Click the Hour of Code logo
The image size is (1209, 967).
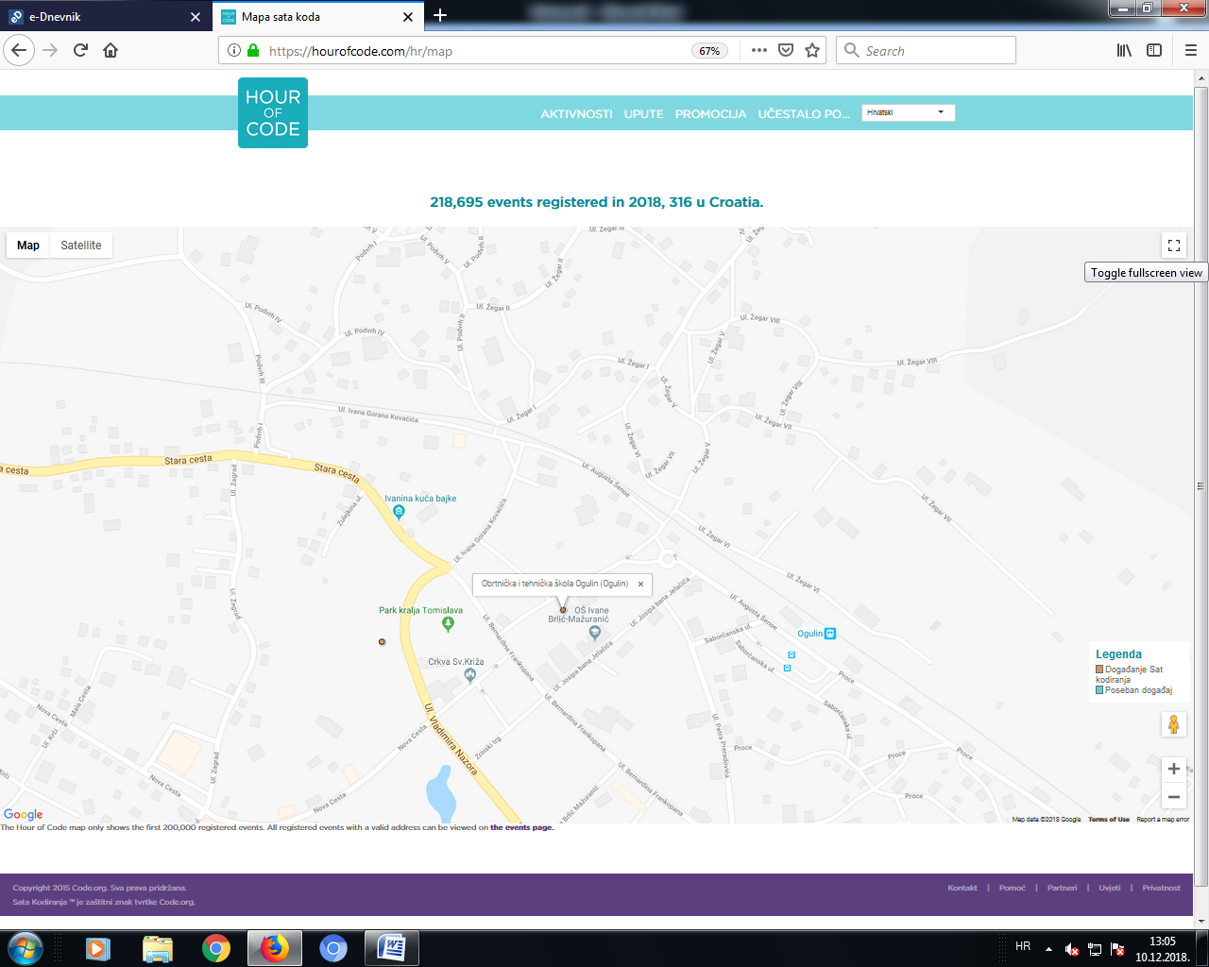click(x=273, y=112)
